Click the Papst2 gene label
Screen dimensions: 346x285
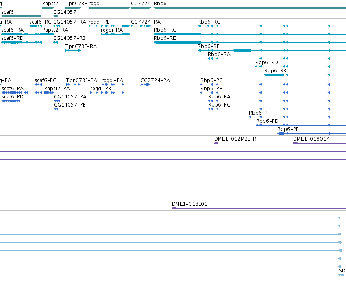pos(50,4)
